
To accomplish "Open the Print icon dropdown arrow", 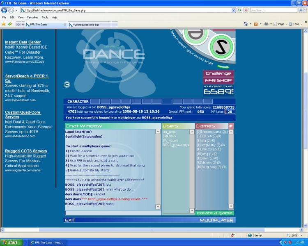I will tap(271, 24).
